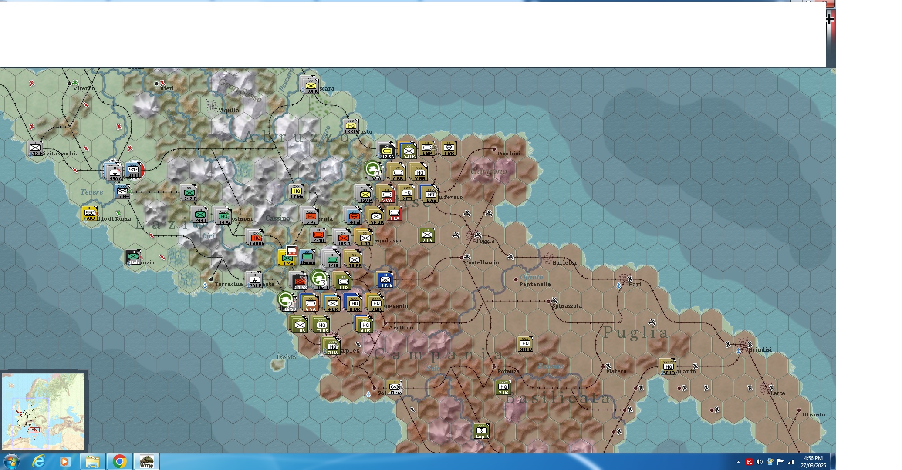Click the 2 US infantry division counter
The width and height of the screenshot is (902, 470).
427,235
